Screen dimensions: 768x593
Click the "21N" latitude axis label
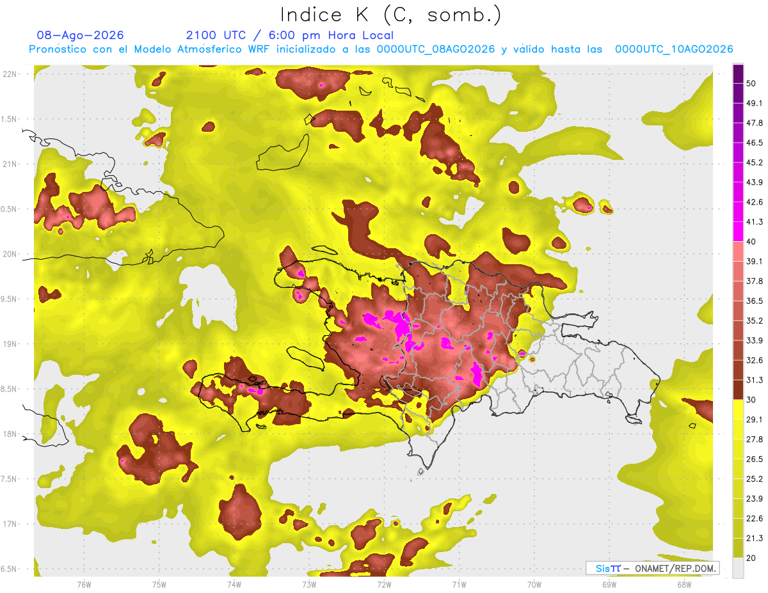coord(10,164)
